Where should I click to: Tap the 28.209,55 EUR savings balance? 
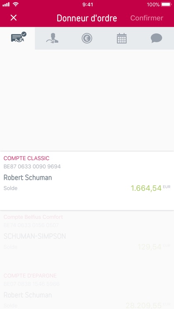[x=148, y=305]
